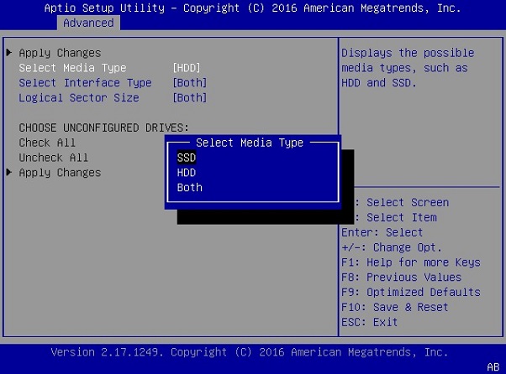506x374 pixels.
Task: Switch to the Advanced tab
Action: pyautogui.click(x=88, y=23)
